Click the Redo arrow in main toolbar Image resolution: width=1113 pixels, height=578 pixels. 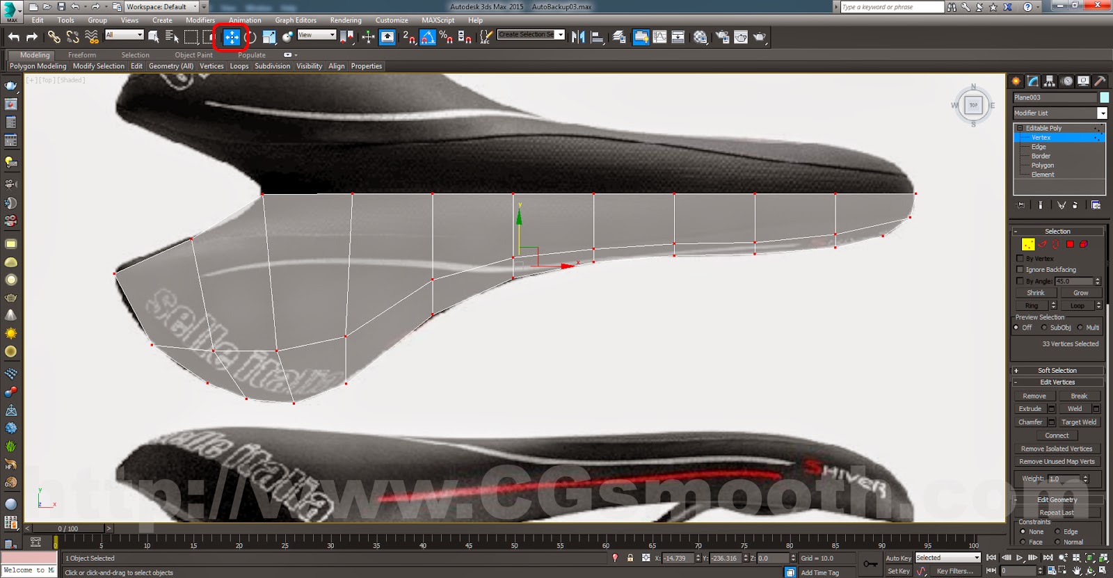pos(31,37)
